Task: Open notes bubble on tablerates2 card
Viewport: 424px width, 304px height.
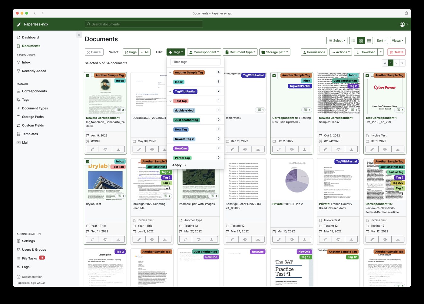Action: [x=260, y=110]
